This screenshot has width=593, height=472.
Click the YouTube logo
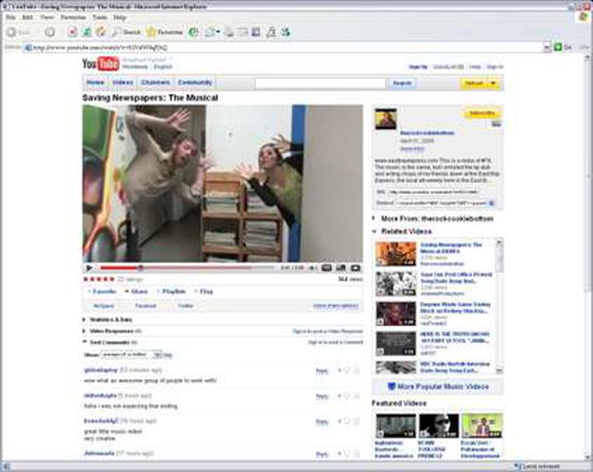(101, 63)
